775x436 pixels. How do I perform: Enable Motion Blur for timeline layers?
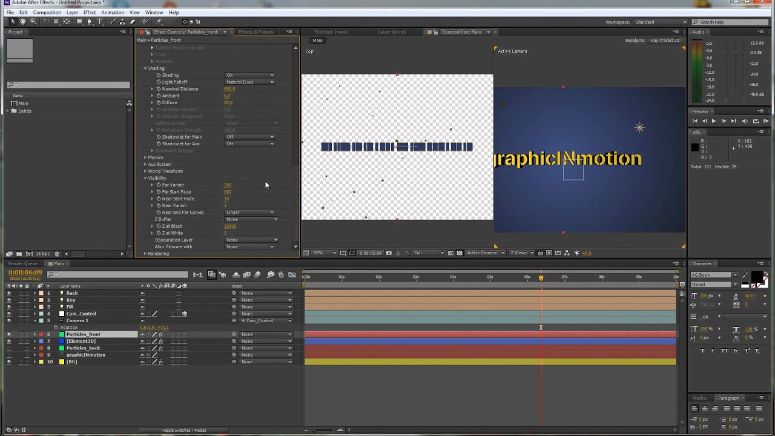click(x=257, y=274)
